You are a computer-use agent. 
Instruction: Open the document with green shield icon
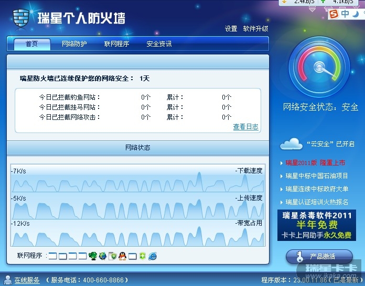point(113,256)
